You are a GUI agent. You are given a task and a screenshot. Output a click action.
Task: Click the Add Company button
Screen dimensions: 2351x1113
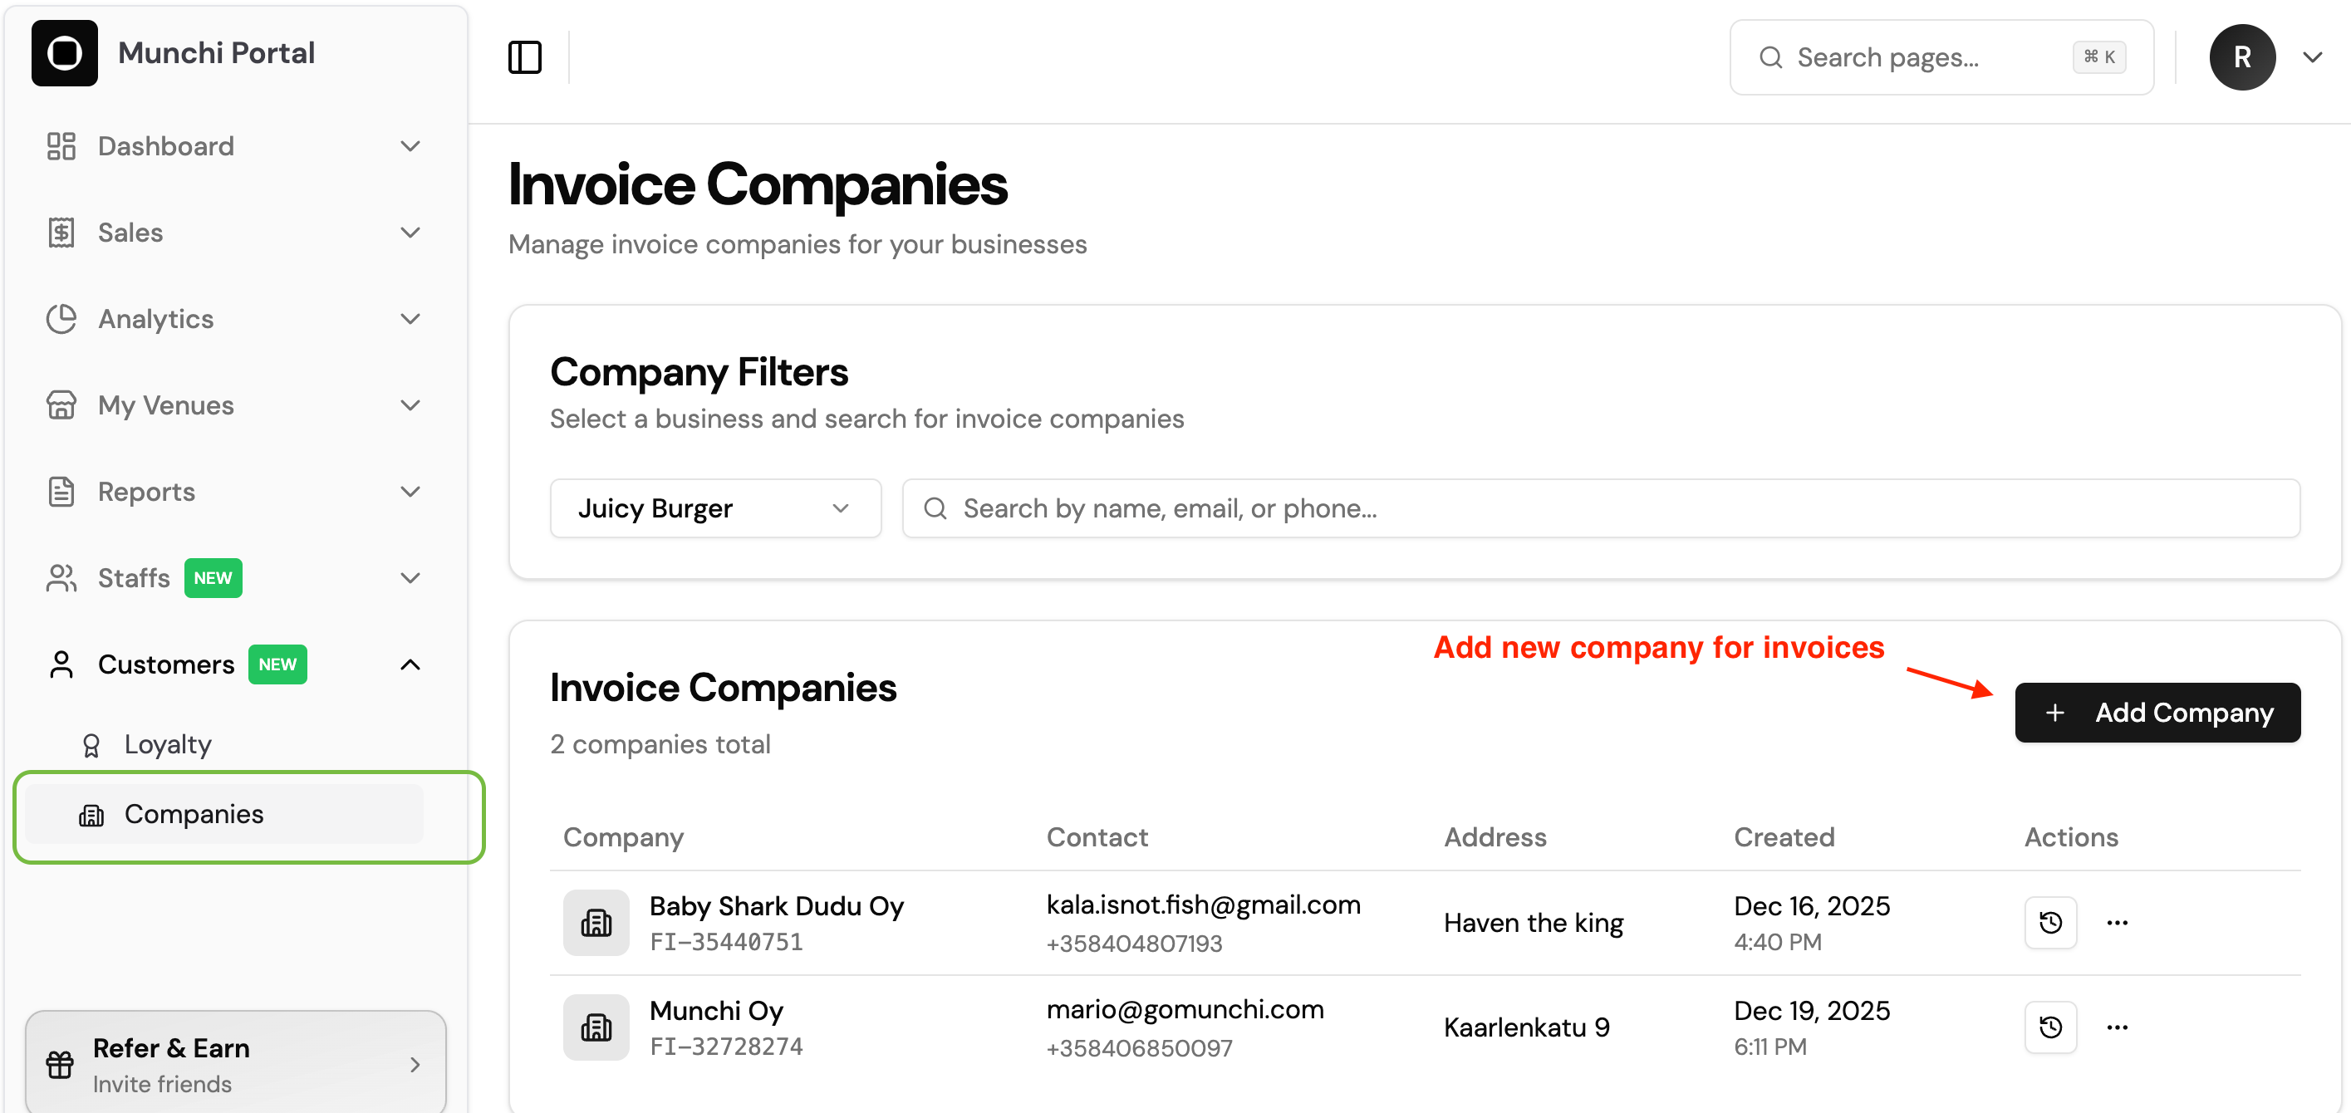2157,713
